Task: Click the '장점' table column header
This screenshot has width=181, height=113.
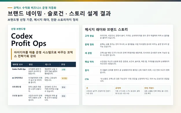Action: 31,65
